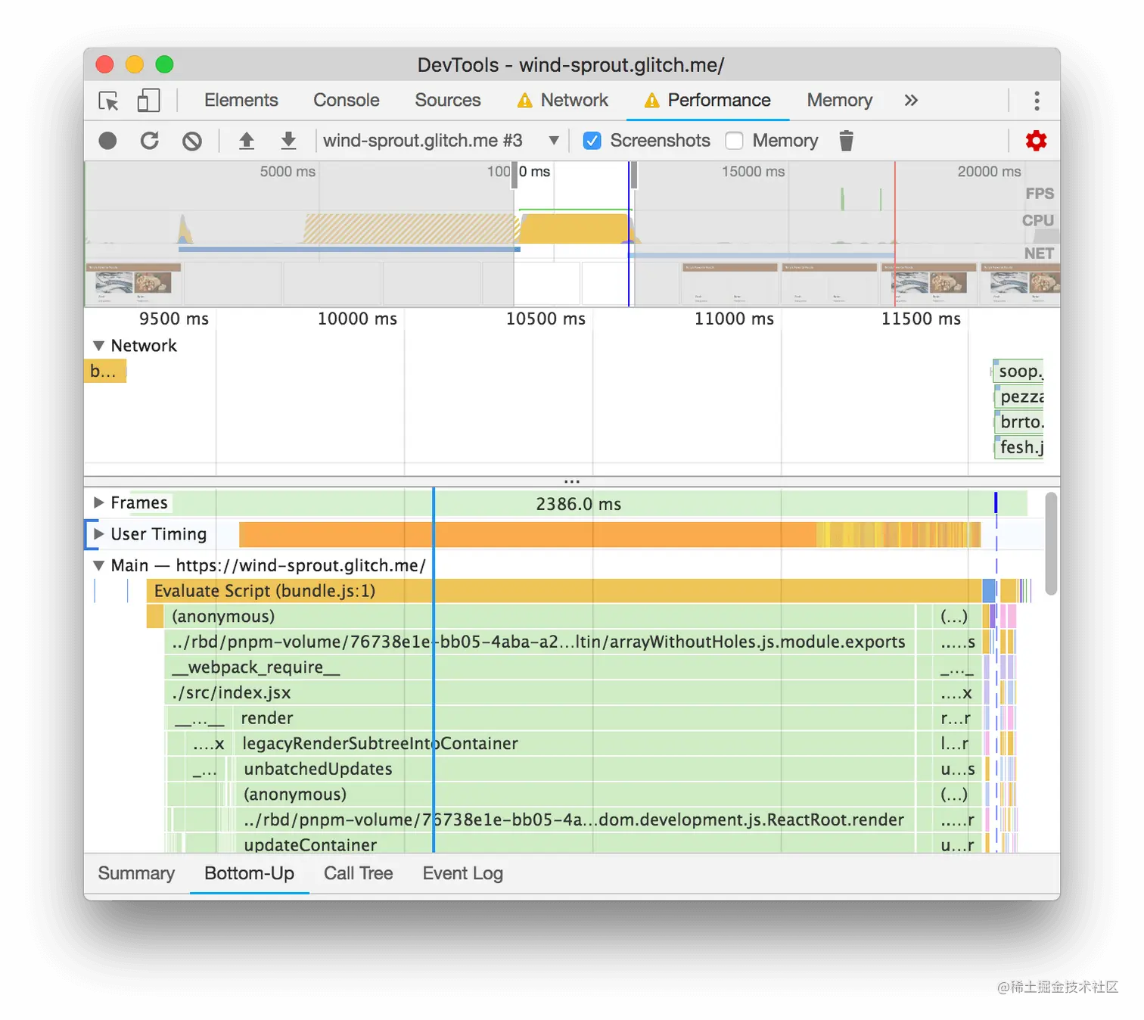Switch to the Console tab
1144x1020 pixels.
pyautogui.click(x=347, y=101)
